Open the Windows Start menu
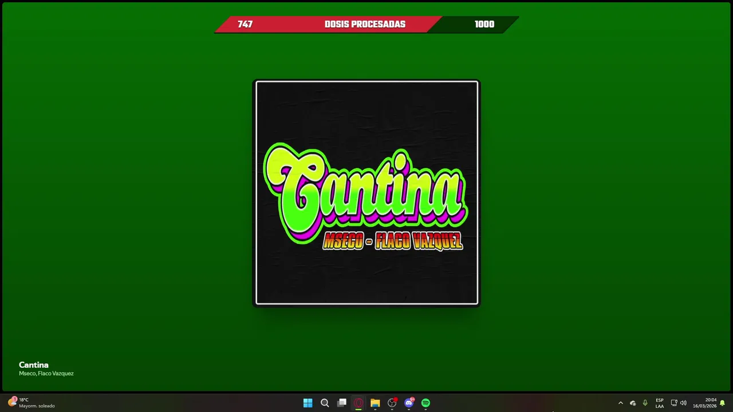 pos(308,403)
